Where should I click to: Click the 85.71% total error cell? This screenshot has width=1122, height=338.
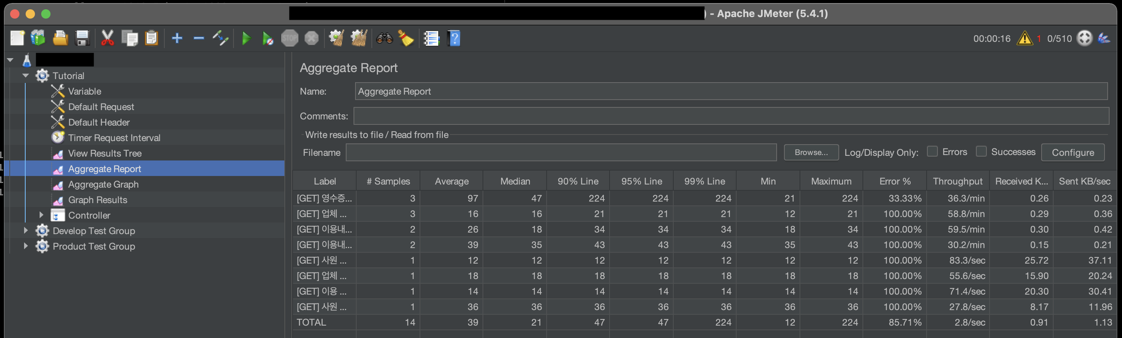(895, 322)
